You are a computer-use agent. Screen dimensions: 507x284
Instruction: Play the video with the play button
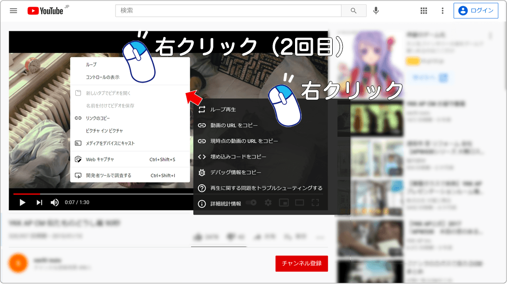[x=22, y=203]
